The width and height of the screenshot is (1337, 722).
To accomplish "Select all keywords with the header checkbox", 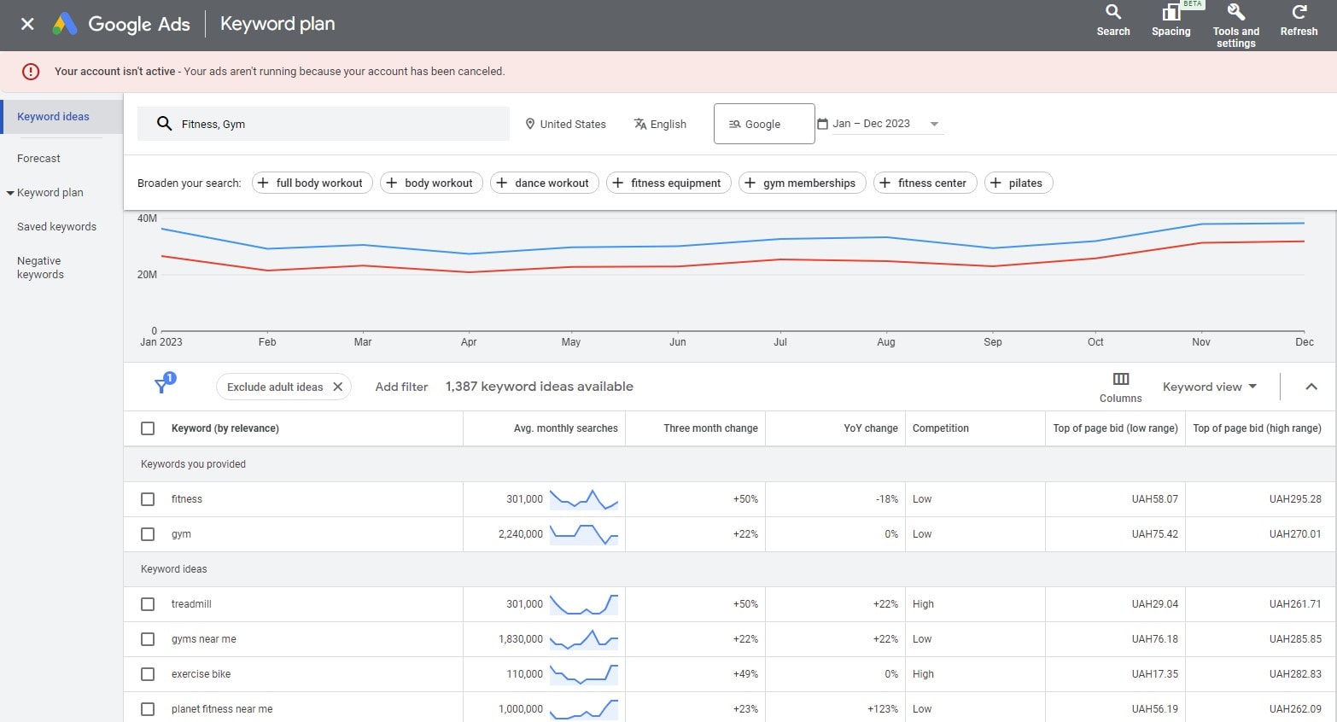I will click(x=148, y=428).
